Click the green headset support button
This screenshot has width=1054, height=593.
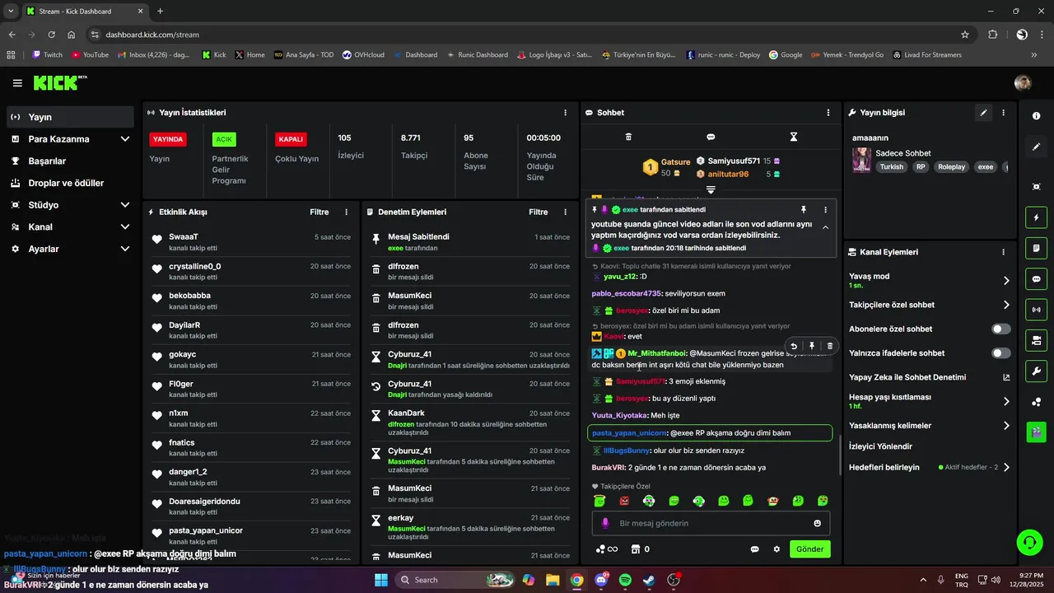coord(1029,542)
